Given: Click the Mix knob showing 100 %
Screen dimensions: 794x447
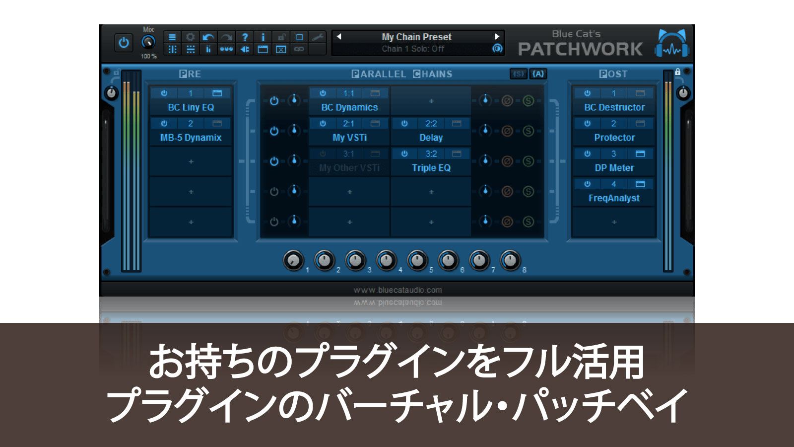Looking at the screenshot, I should coord(148,42).
